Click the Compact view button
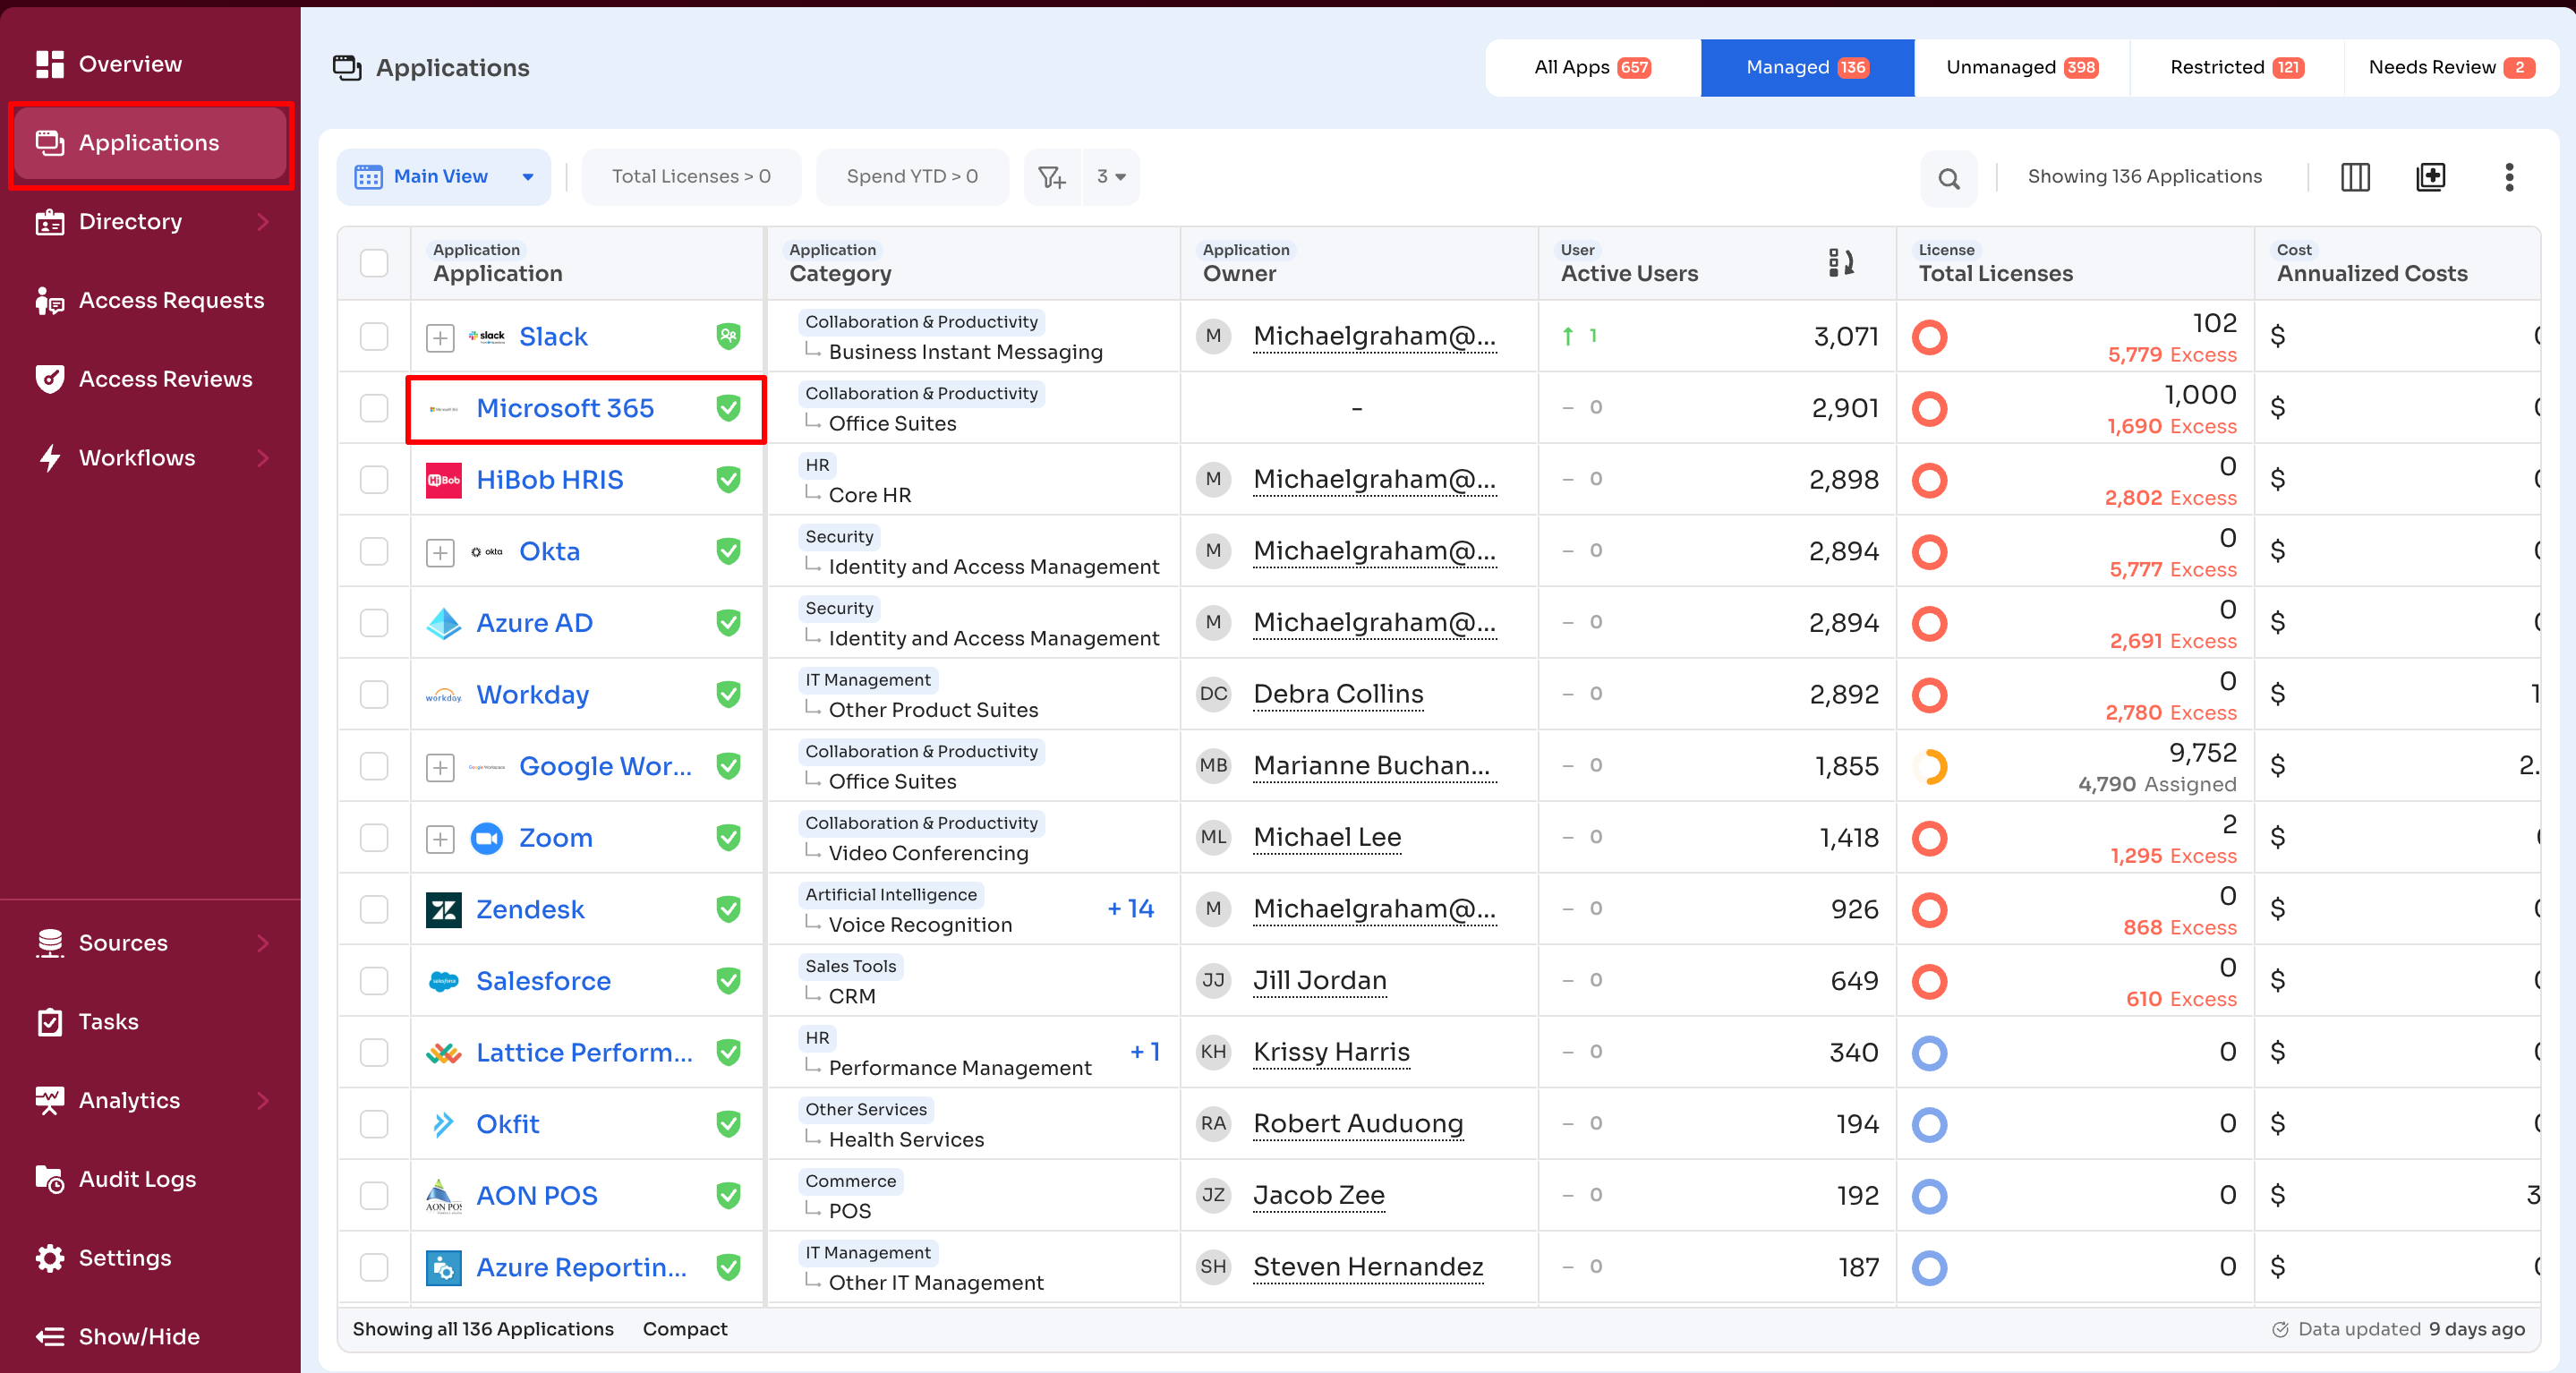Viewport: 2576px width, 1373px height. [684, 1329]
